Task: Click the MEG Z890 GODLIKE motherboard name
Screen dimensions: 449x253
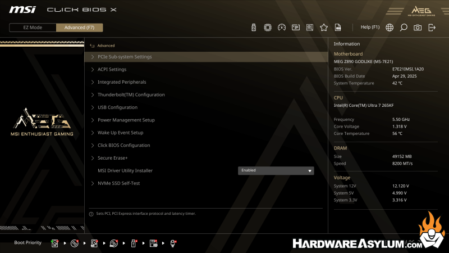Action: tap(363, 61)
